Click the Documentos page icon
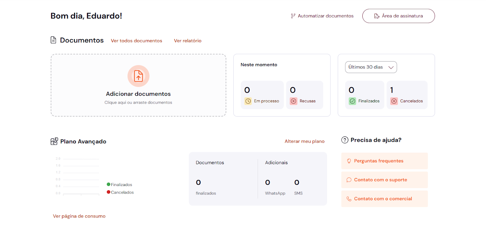This screenshot has height=239, width=486. click(53, 40)
